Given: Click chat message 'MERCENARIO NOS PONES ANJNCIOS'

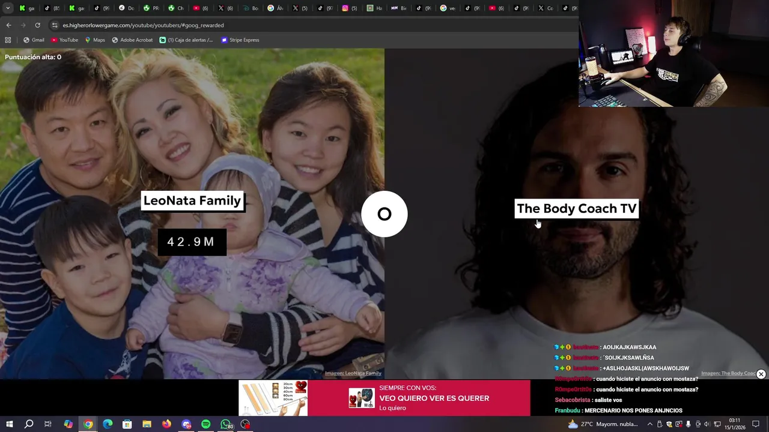Looking at the screenshot, I should 633,411.
